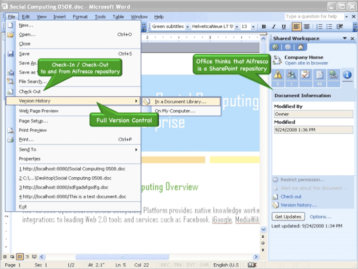The image size is (358, 269).
Task: Click the Type a question for help box
Action: point(314,17)
